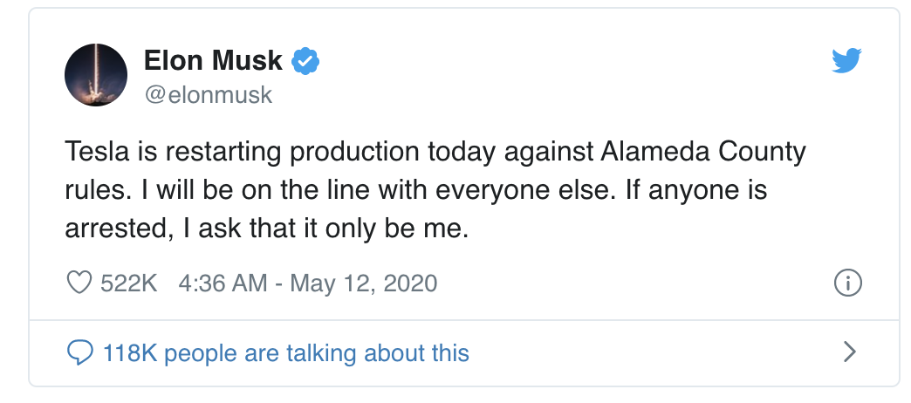Click the 522K likes count
The height and width of the screenshot is (403, 911).
(x=128, y=283)
